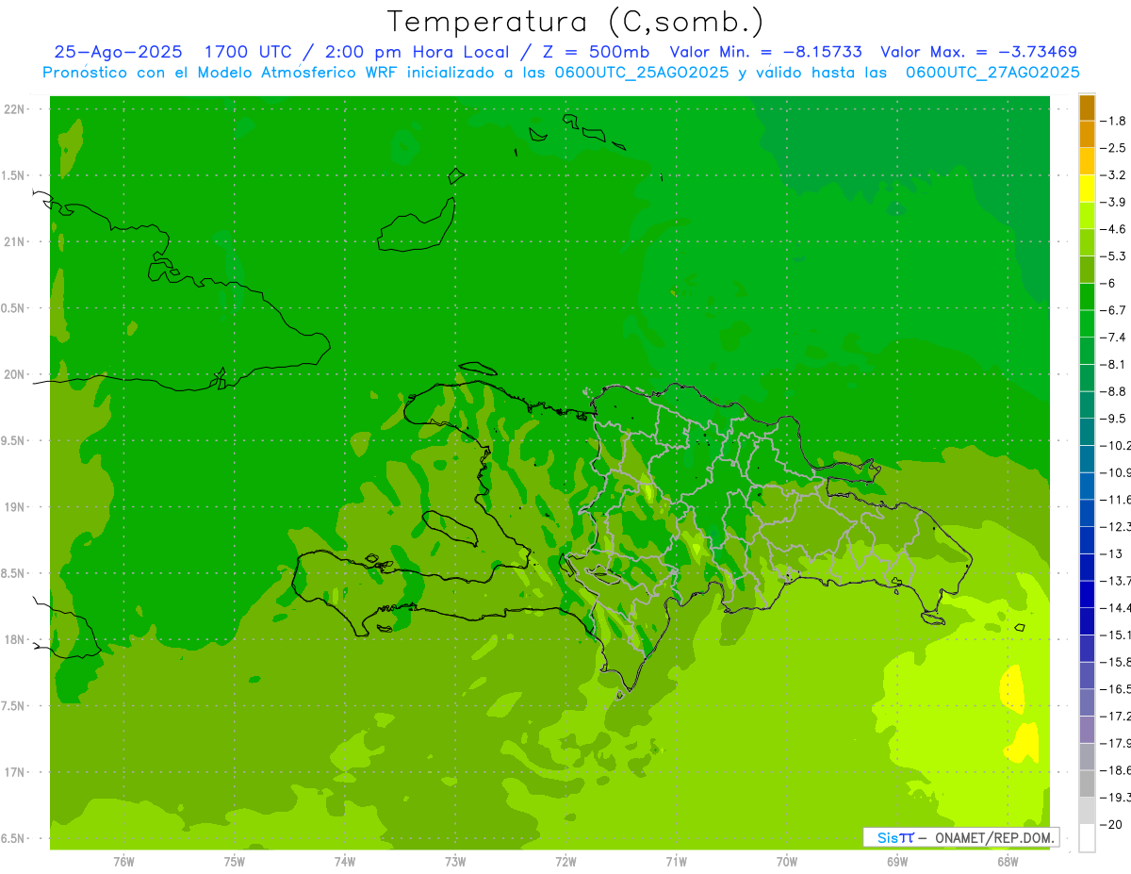Click the '70W' longitude label
Screen dimensions: 1131x874
(787, 862)
